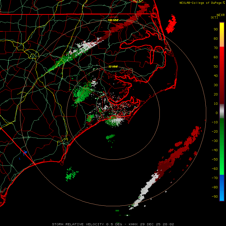Select the -50 value on the velocity scale
Image resolution: width=226 pixels, height=226 pixels.
click(x=215, y=159)
